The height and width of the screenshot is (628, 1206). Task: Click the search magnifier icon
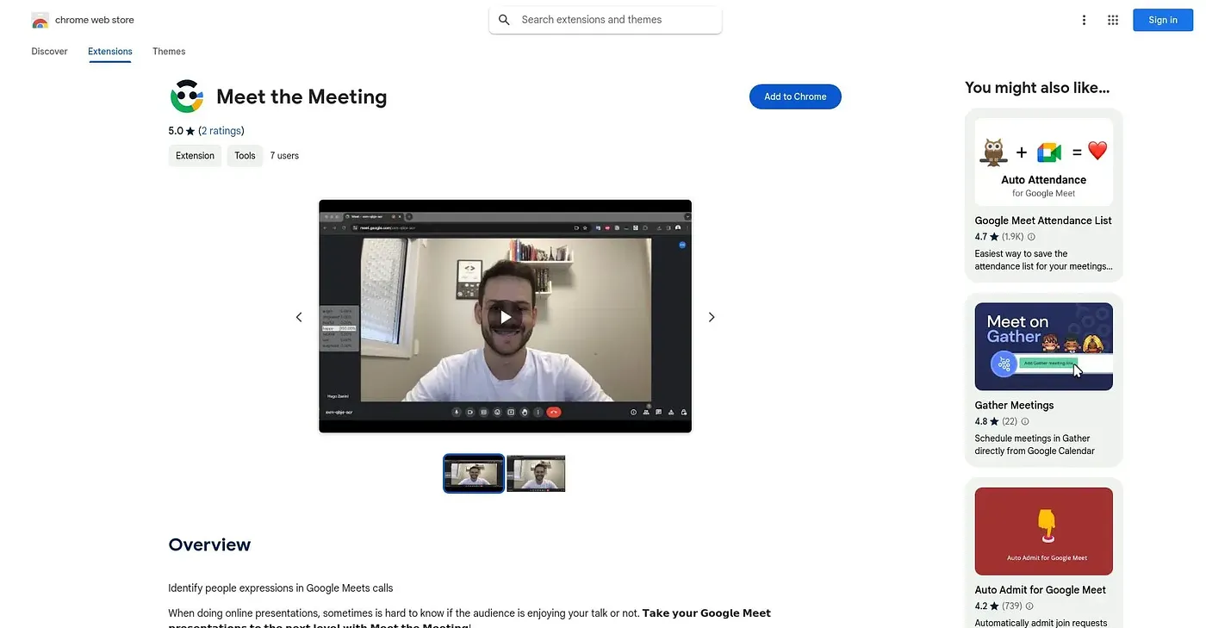click(x=504, y=20)
